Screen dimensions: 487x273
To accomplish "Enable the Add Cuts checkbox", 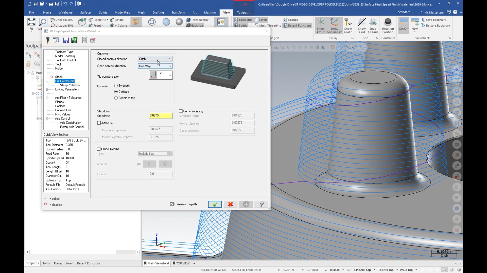I will [99, 123].
